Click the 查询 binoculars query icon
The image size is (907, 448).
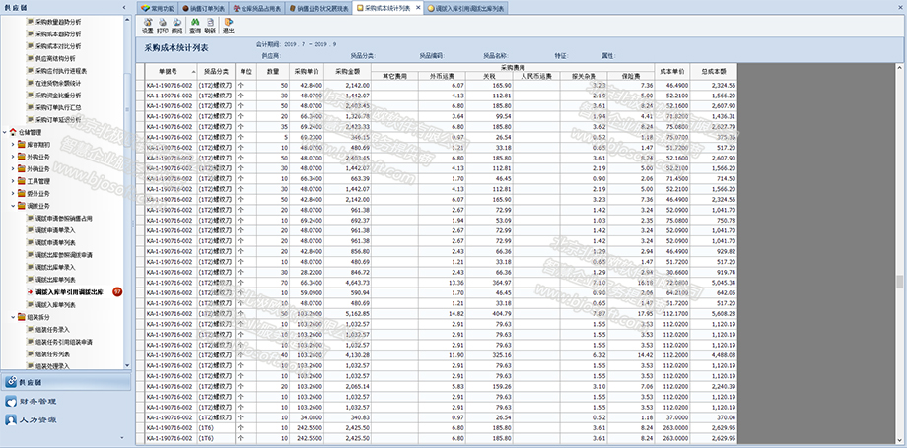point(195,26)
